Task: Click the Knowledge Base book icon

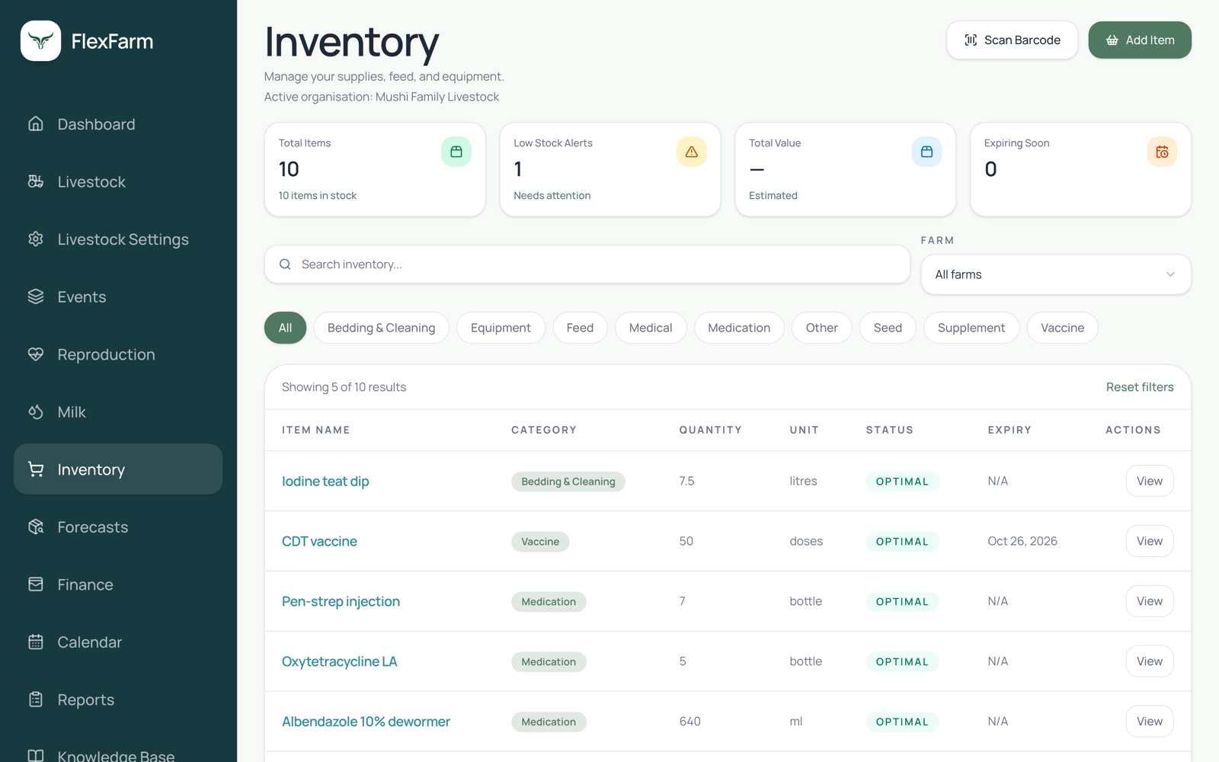Action: (x=36, y=755)
